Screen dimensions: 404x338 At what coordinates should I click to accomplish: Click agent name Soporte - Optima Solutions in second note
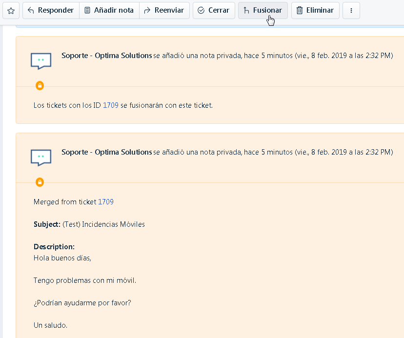(x=106, y=152)
